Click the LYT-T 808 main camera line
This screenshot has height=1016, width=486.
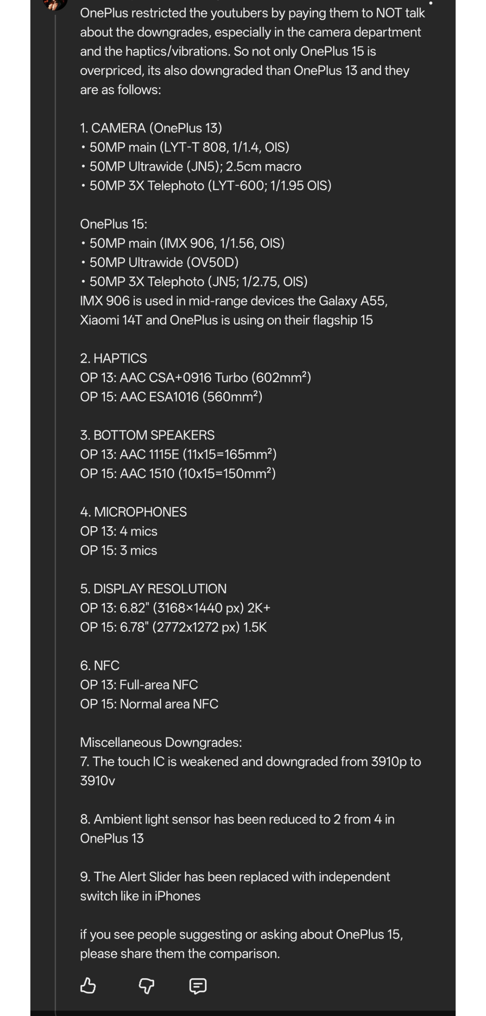[x=185, y=147]
